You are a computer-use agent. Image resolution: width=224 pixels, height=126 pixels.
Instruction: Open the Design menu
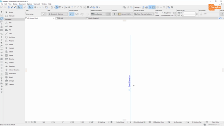pyautogui.click(x=15, y=4)
